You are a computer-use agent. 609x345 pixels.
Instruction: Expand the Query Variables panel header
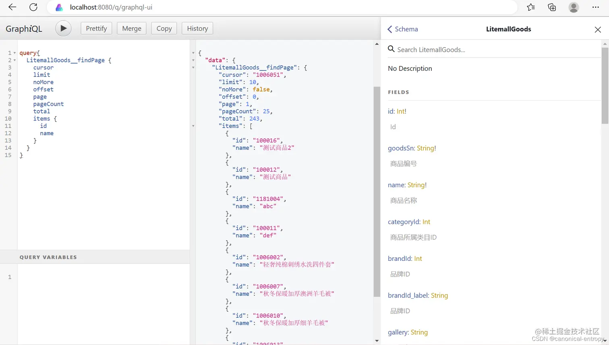click(x=95, y=257)
